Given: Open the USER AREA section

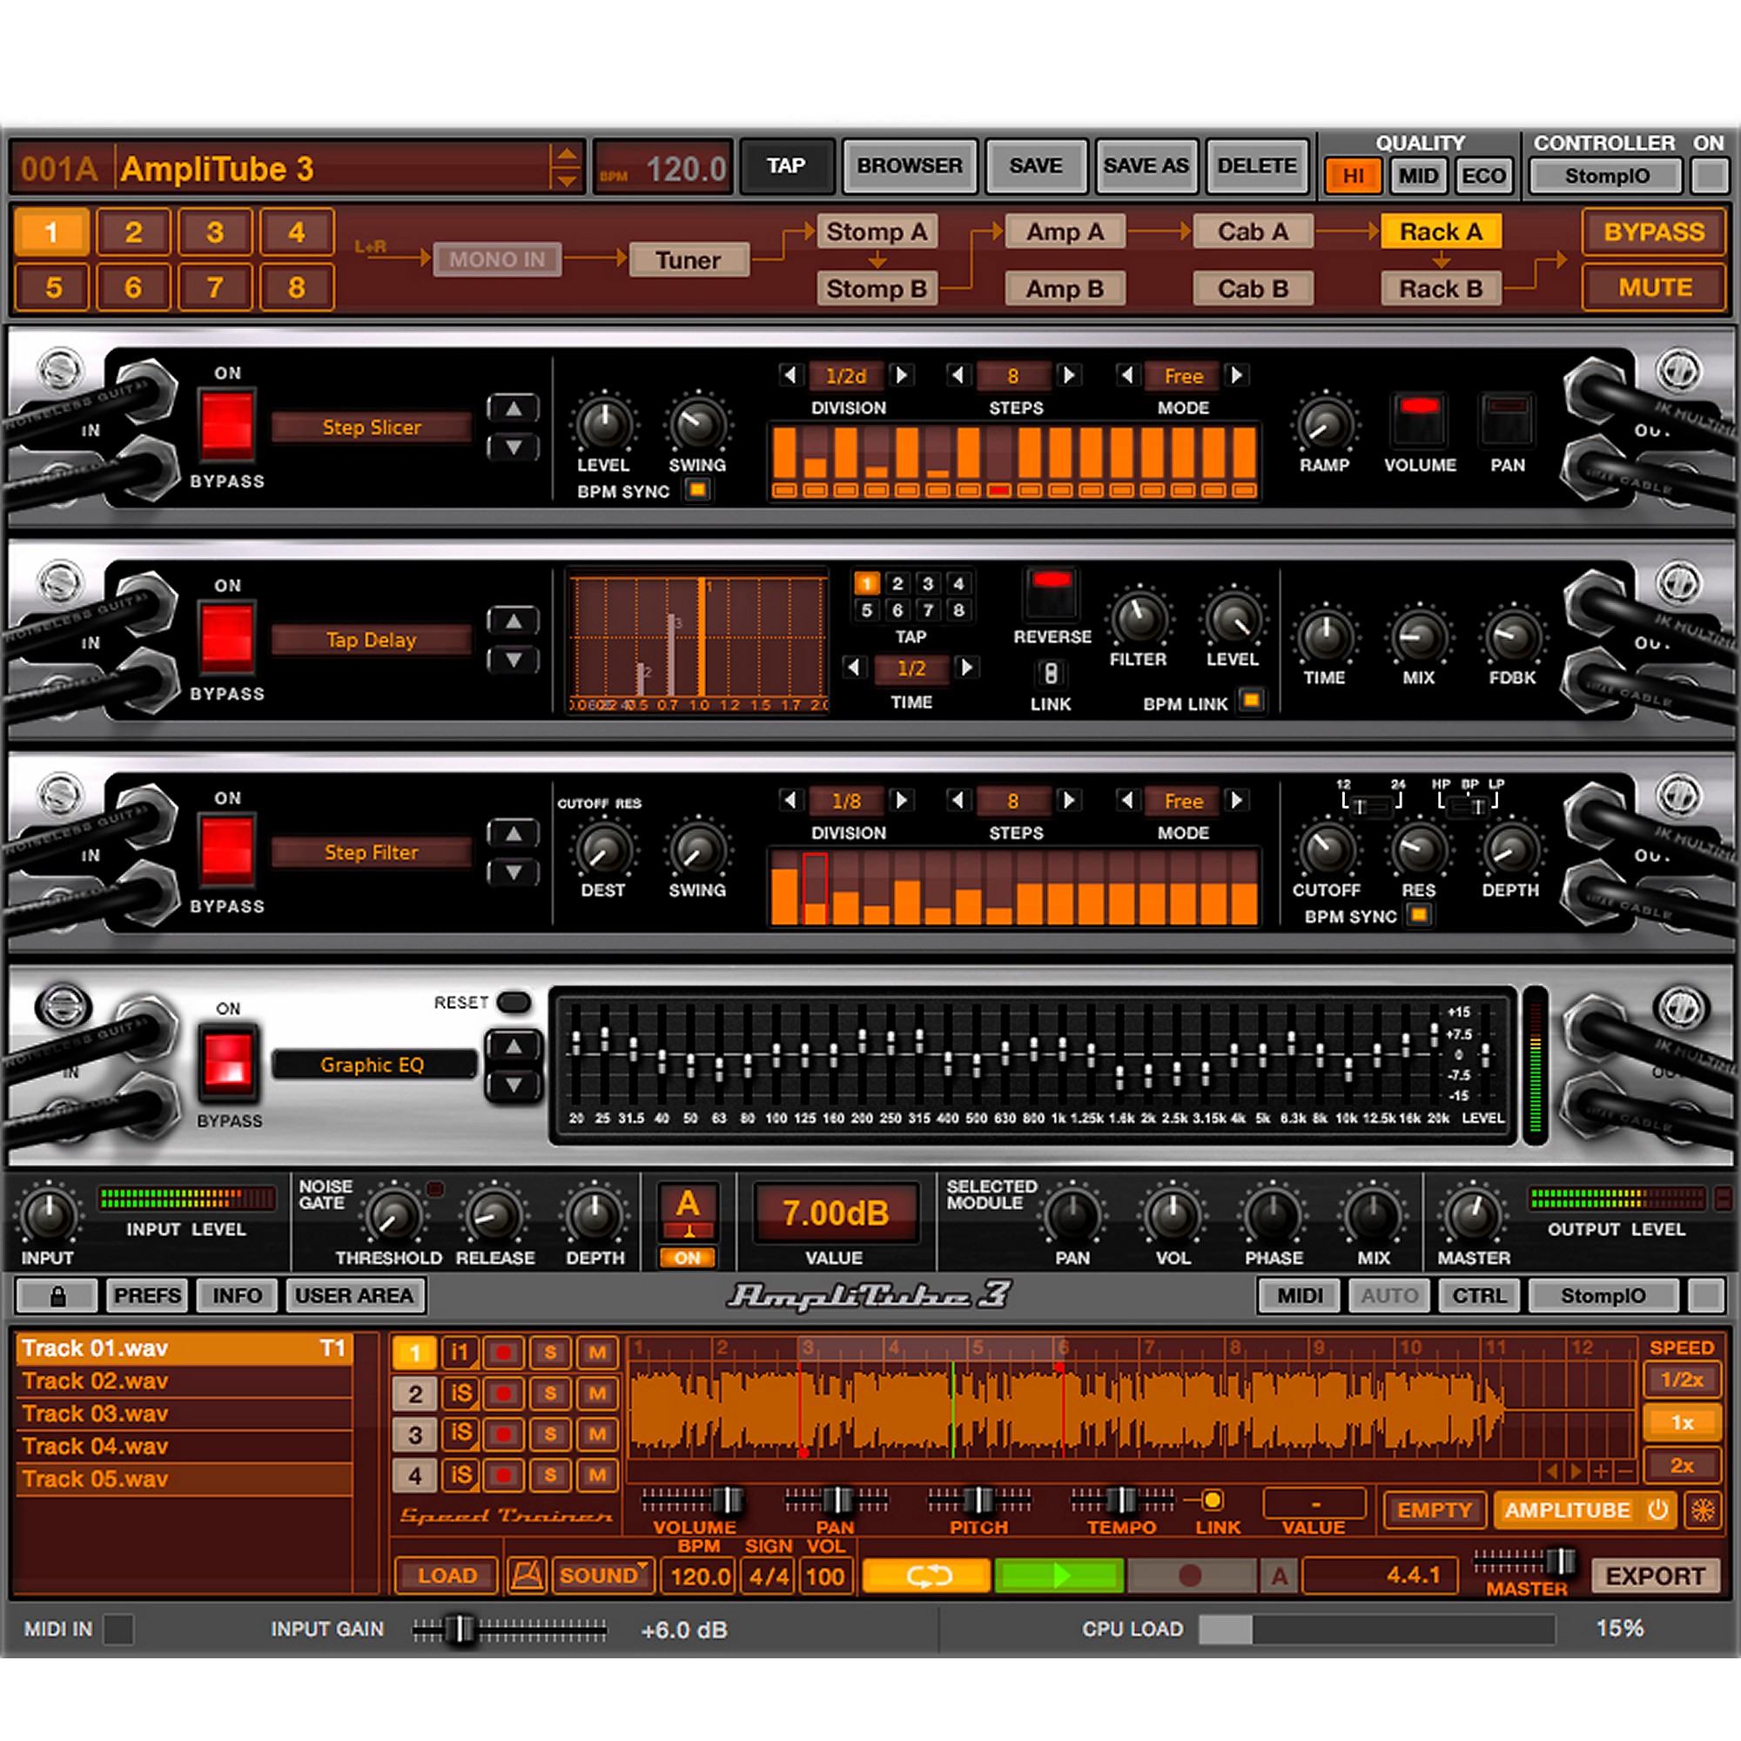Looking at the screenshot, I should [x=354, y=1296].
